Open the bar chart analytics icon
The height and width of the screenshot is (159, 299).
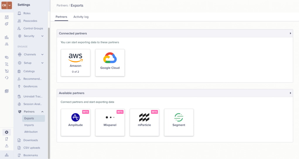7,37
